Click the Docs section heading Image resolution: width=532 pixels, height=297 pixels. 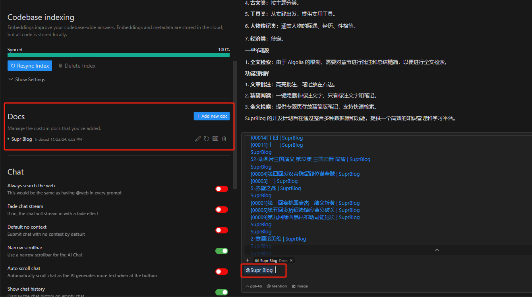pyautogui.click(x=16, y=116)
